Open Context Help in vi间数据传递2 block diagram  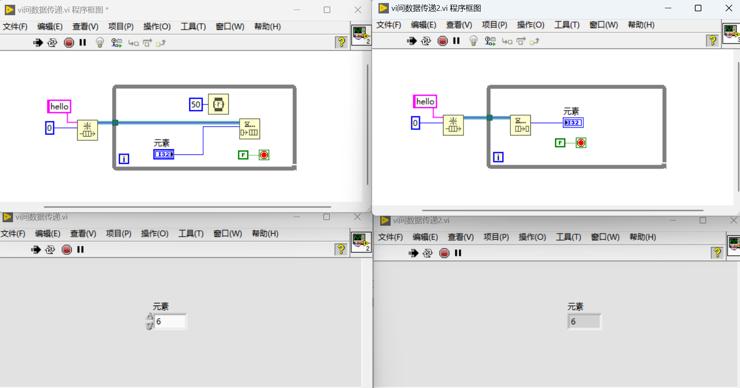tap(713, 40)
